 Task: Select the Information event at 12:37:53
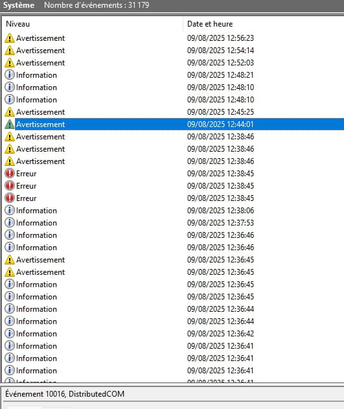173,222
